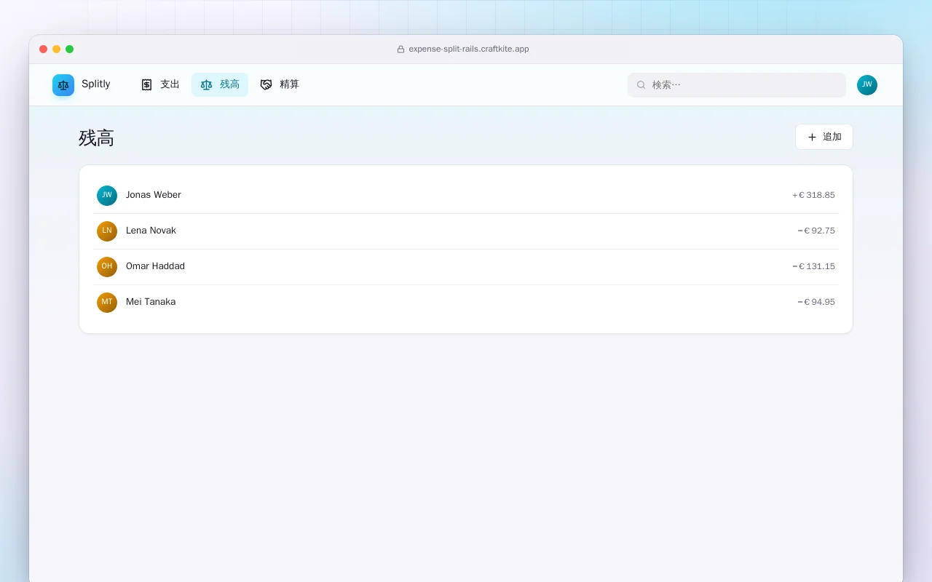Viewport: 932px width, 582px height.
Task: Click Mei Tanaka's MT avatar
Action: 107,303
